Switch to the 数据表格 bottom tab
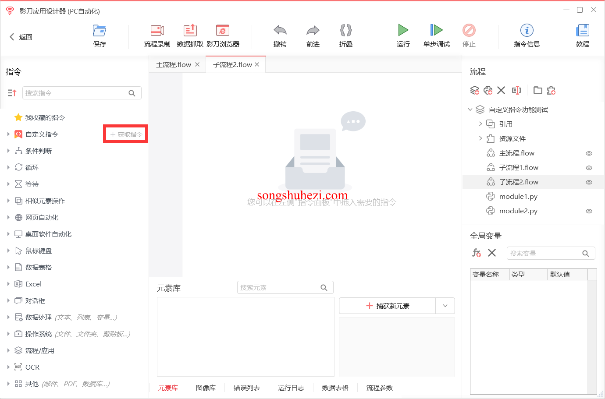The height and width of the screenshot is (399, 605). (x=335, y=388)
